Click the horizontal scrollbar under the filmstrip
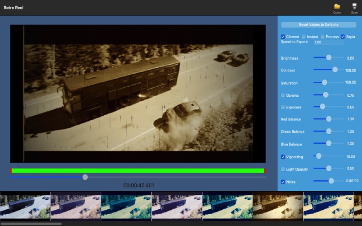Viewport: 362px width, 226px height. click(x=31, y=224)
